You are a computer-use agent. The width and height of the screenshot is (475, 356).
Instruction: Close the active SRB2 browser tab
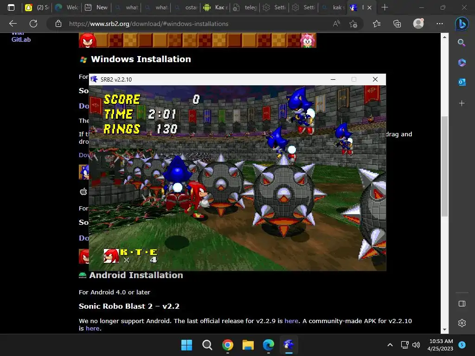tap(369, 7)
